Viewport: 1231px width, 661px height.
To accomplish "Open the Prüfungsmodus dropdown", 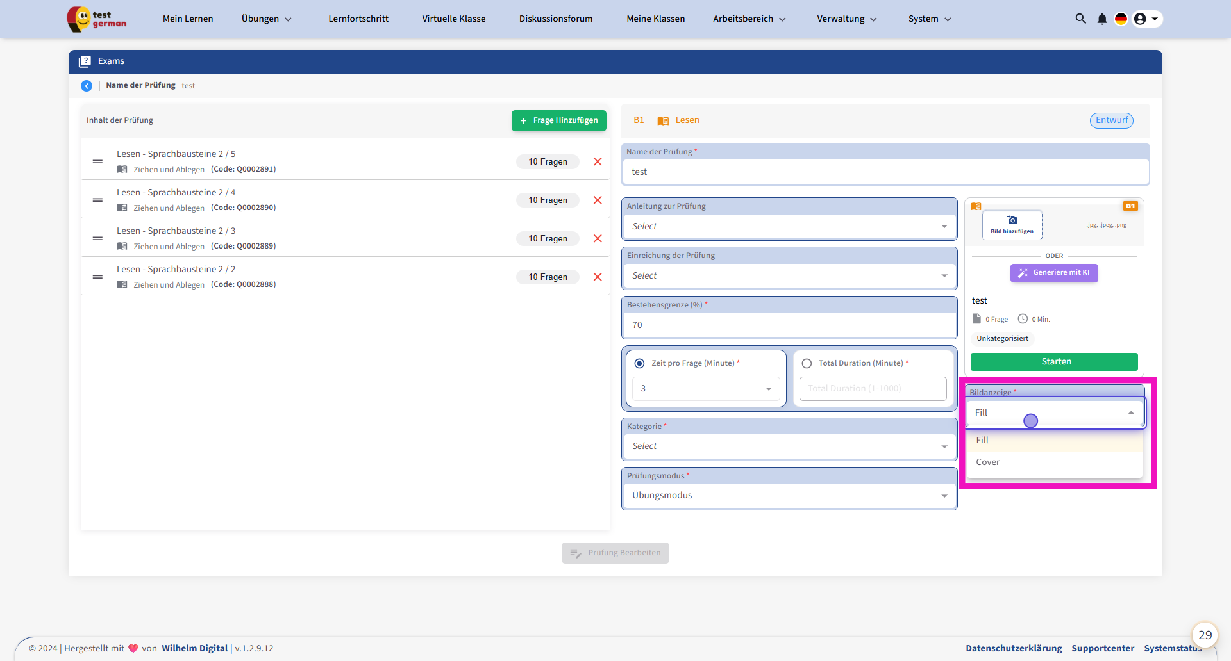I will pos(789,496).
